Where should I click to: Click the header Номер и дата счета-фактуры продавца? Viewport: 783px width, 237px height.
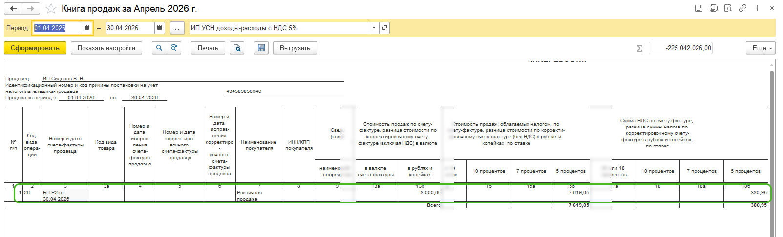tap(65, 145)
